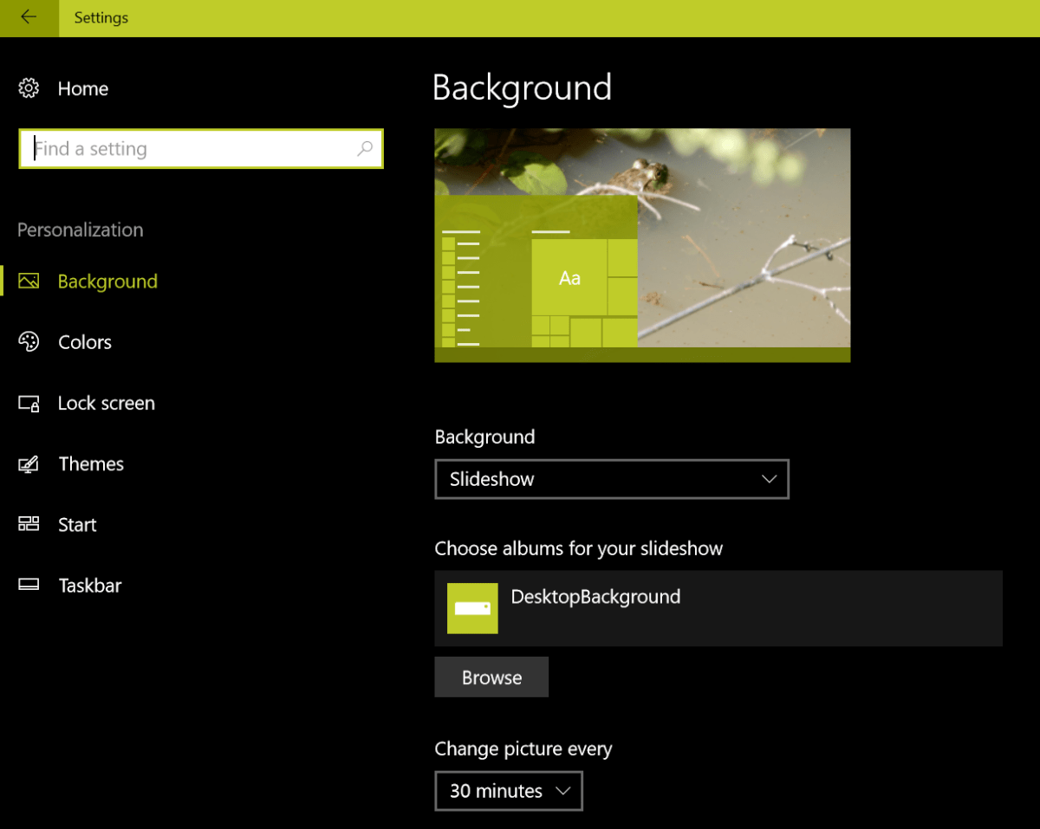Screen dimensions: 1040x829
Task: Click the desktop preview image
Action: coord(642,245)
